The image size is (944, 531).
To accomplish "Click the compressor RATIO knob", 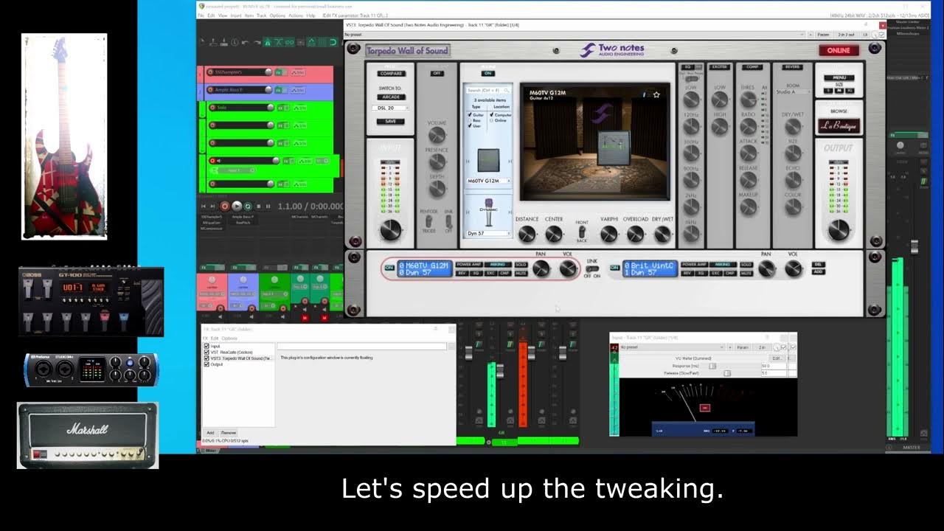I will pos(749,127).
